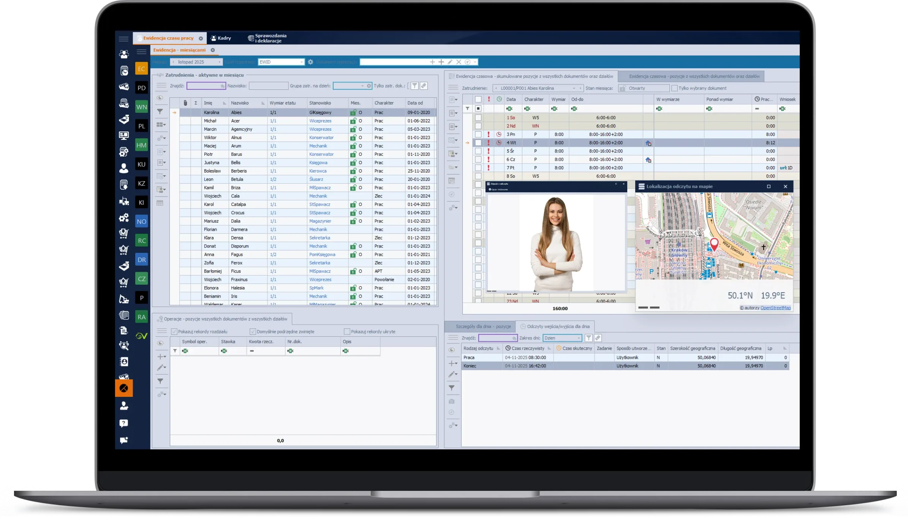
Task: Click the help question mark in the sidebar
Action: pyautogui.click(x=123, y=423)
